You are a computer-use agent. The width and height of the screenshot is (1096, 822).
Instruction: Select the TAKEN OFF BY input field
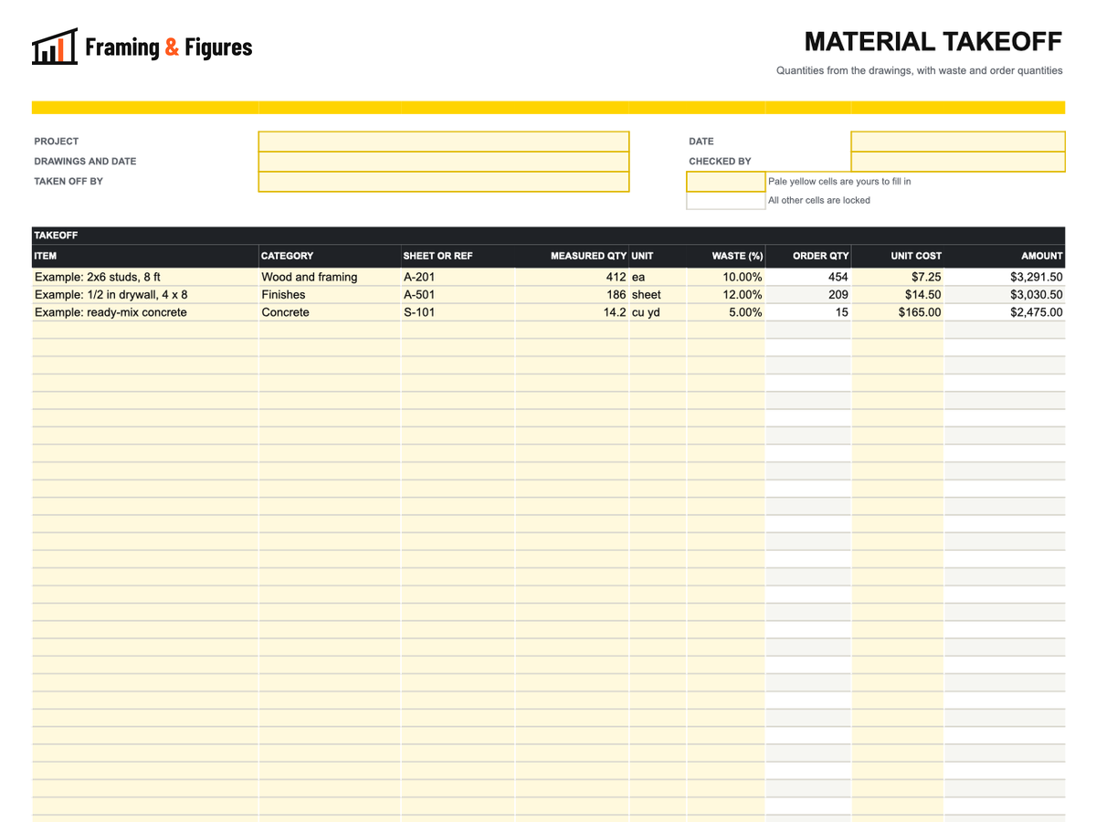[444, 182]
